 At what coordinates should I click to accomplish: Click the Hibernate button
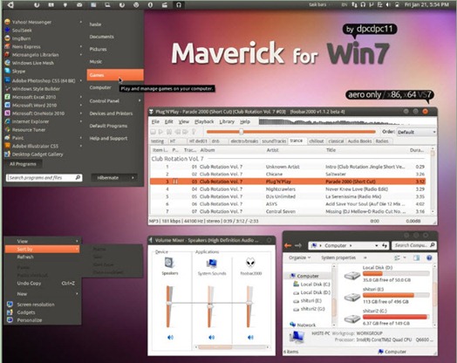point(108,177)
